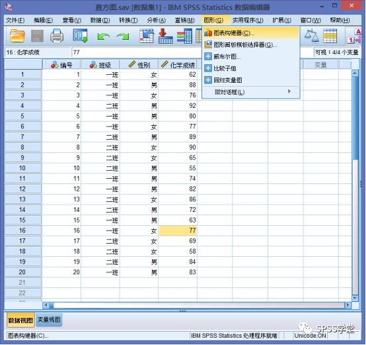Click the Open data file folder icon
366x345 pixels.
pyautogui.click(x=17, y=36)
